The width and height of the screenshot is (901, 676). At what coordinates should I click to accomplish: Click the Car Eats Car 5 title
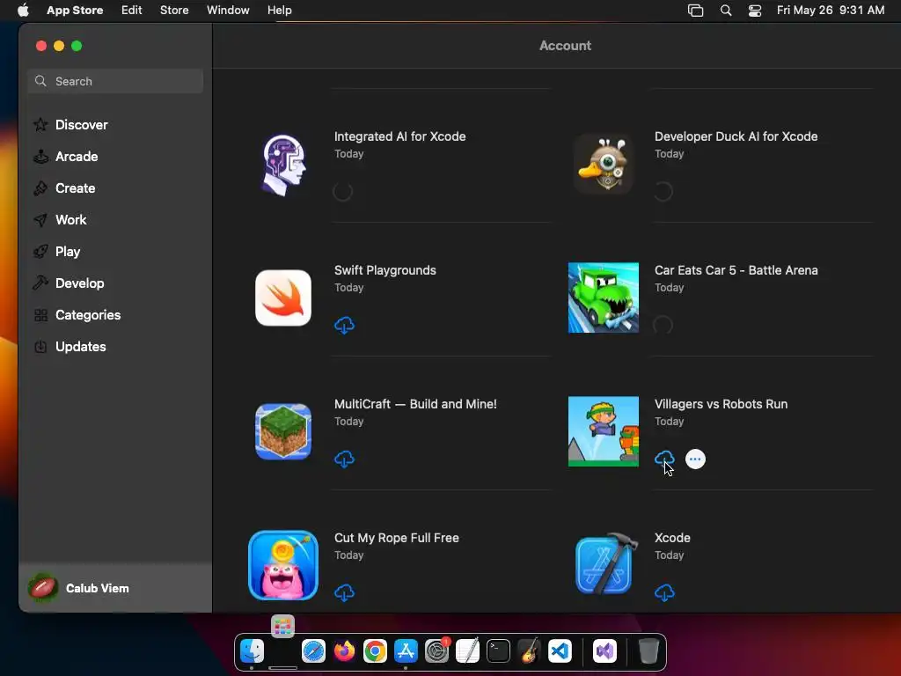[736, 270]
